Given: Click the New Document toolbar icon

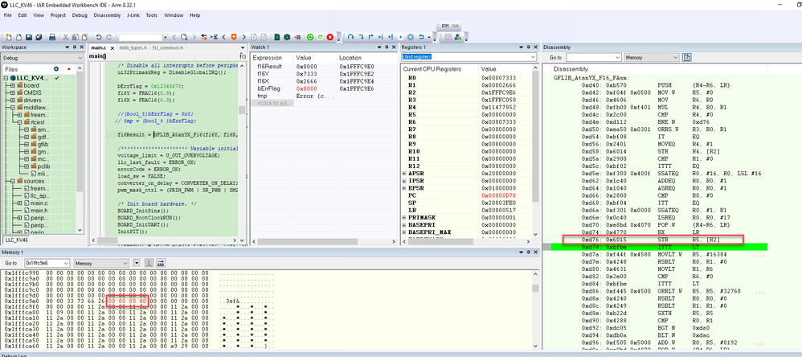Looking at the screenshot, I should (9, 37).
